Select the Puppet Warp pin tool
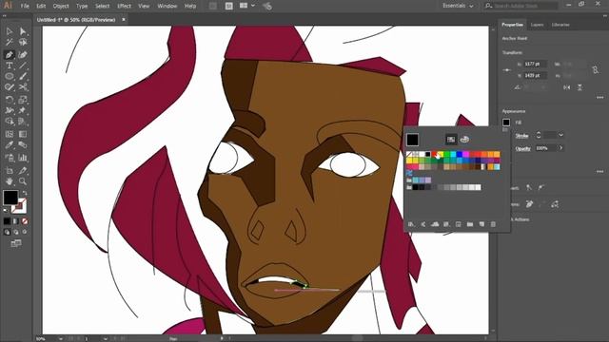The width and height of the screenshot is (609, 342). [23, 111]
